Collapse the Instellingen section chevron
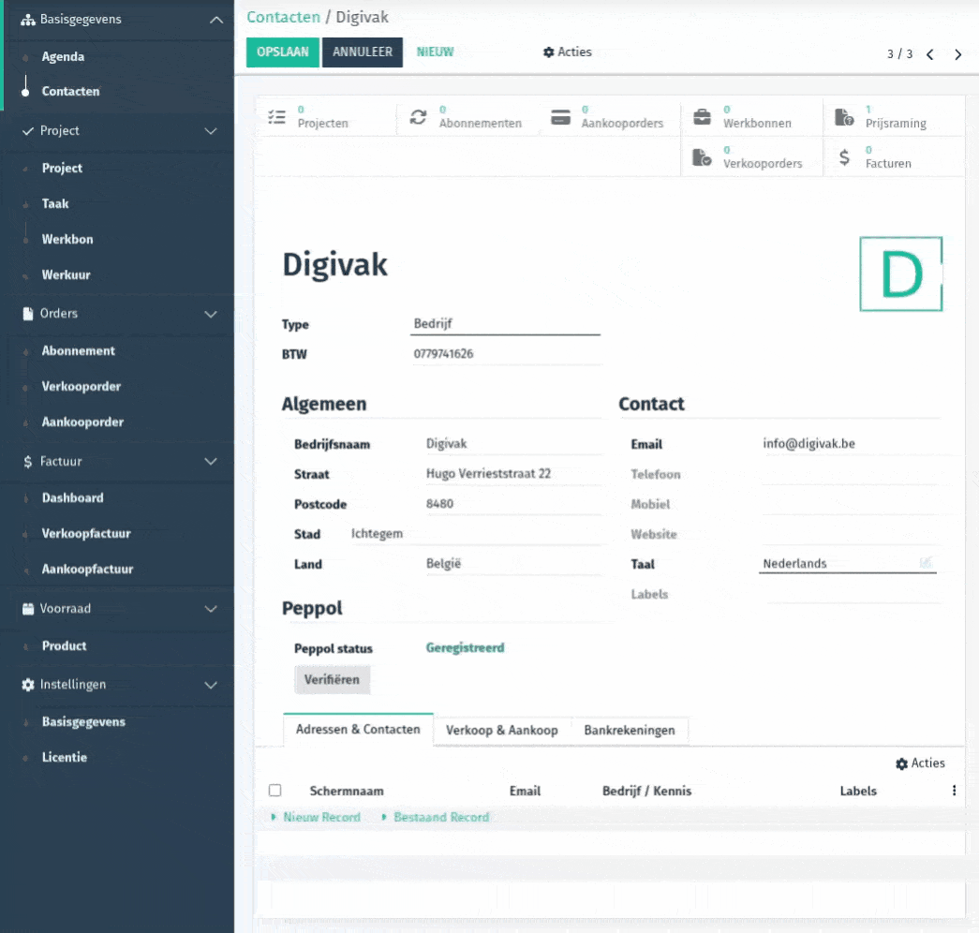 (x=211, y=685)
